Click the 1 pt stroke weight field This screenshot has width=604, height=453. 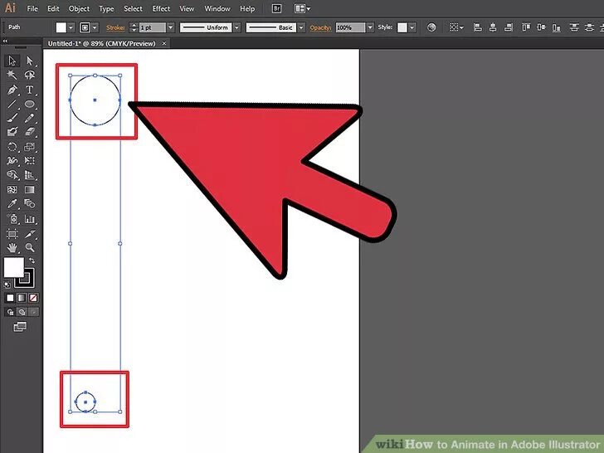click(153, 27)
